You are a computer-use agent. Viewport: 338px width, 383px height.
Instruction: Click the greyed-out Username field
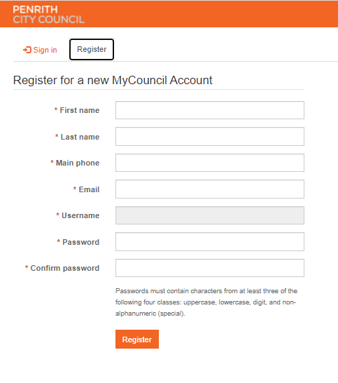tap(210, 215)
